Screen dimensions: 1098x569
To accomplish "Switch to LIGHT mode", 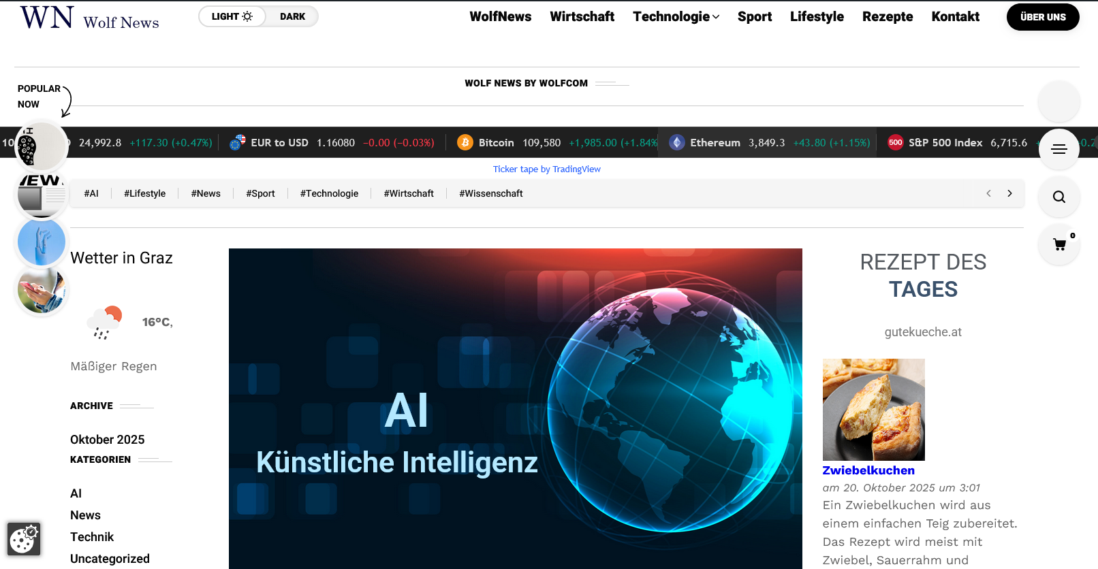I will click(232, 16).
